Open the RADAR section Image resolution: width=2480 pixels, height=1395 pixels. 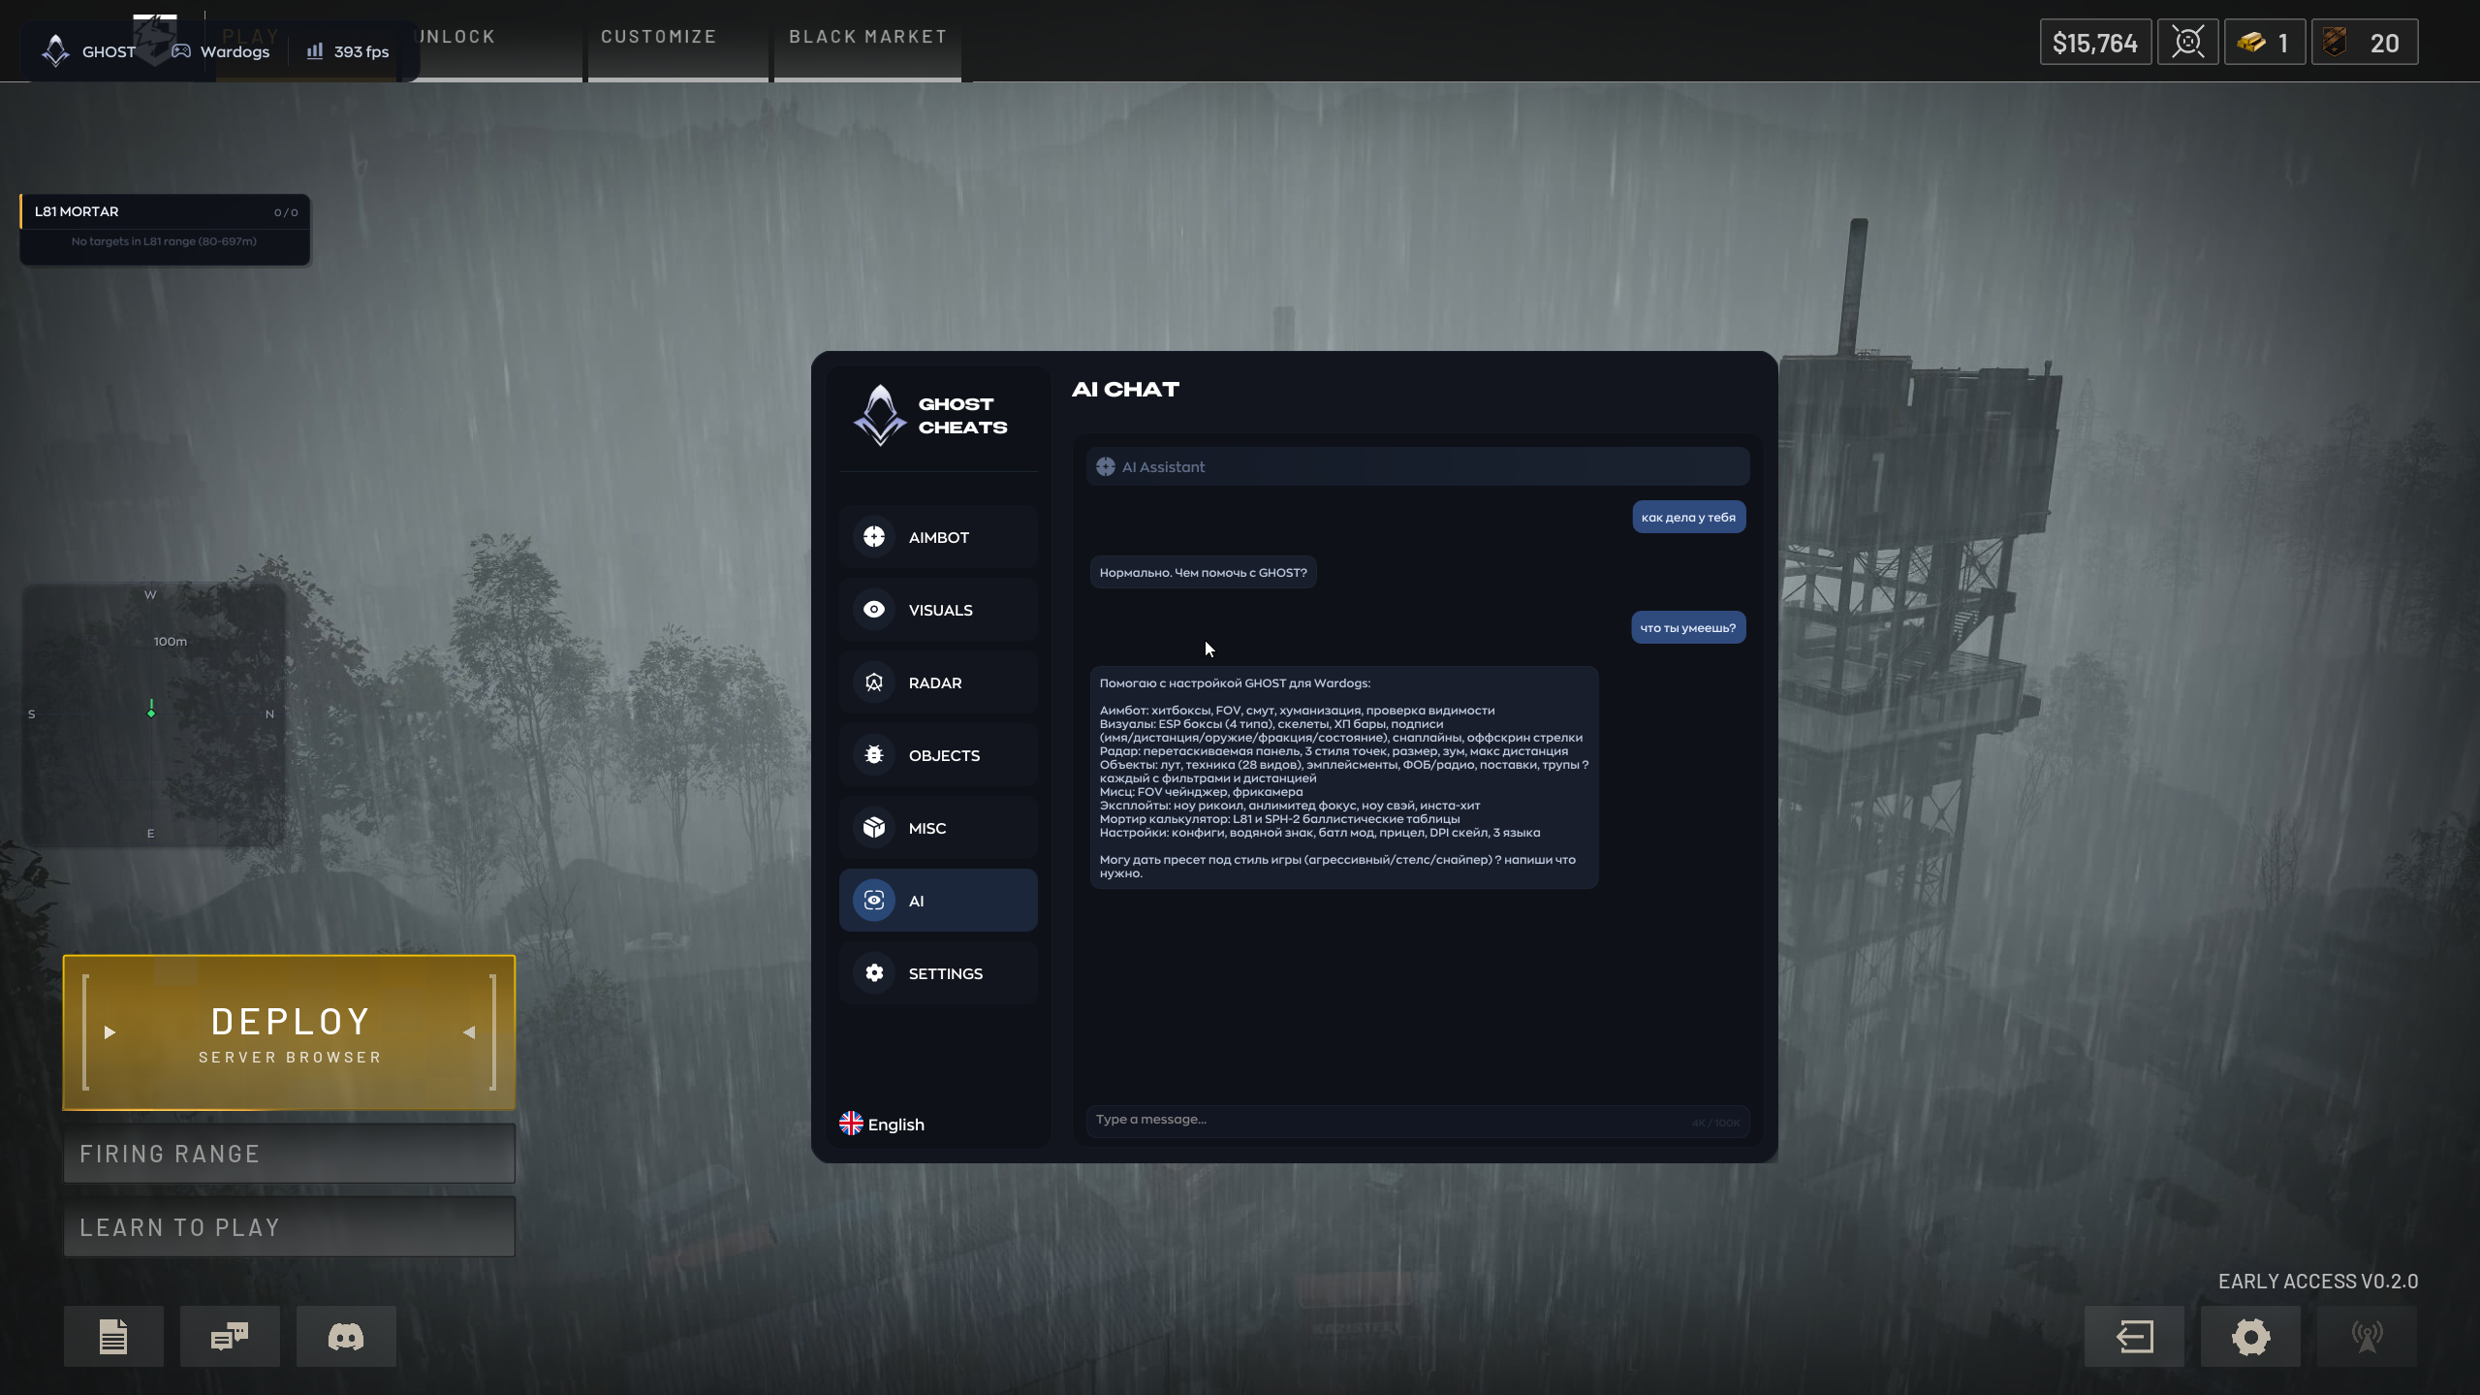tap(937, 682)
